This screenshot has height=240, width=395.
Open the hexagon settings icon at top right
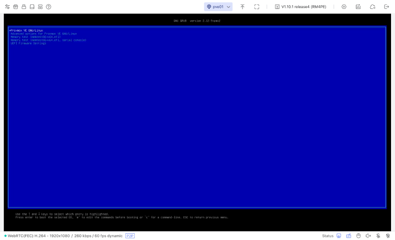coord(344,7)
